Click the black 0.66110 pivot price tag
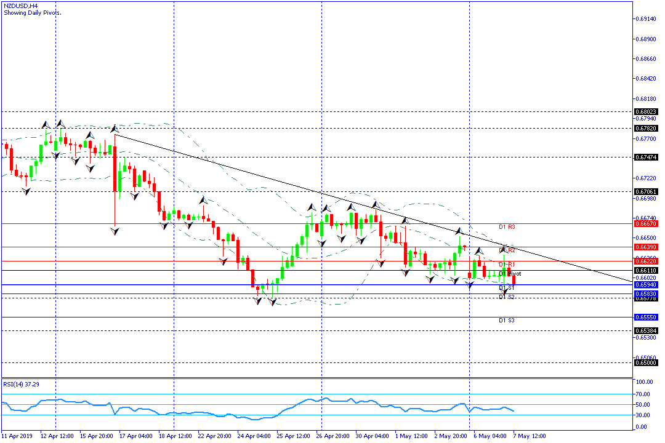Viewport: 665px width, 443px height. 645,271
